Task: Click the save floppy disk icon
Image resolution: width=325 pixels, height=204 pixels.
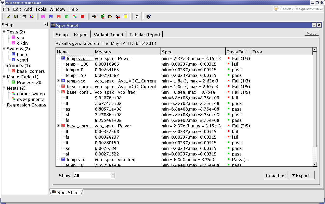Action: coord(16,17)
